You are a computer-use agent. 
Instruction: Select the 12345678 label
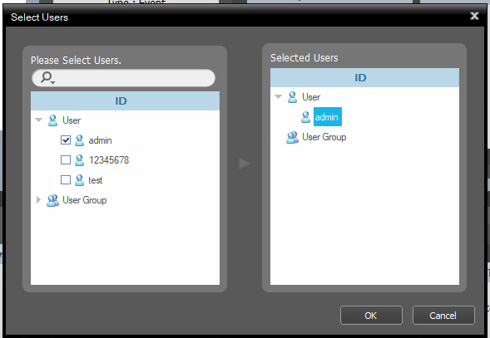(109, 160)
